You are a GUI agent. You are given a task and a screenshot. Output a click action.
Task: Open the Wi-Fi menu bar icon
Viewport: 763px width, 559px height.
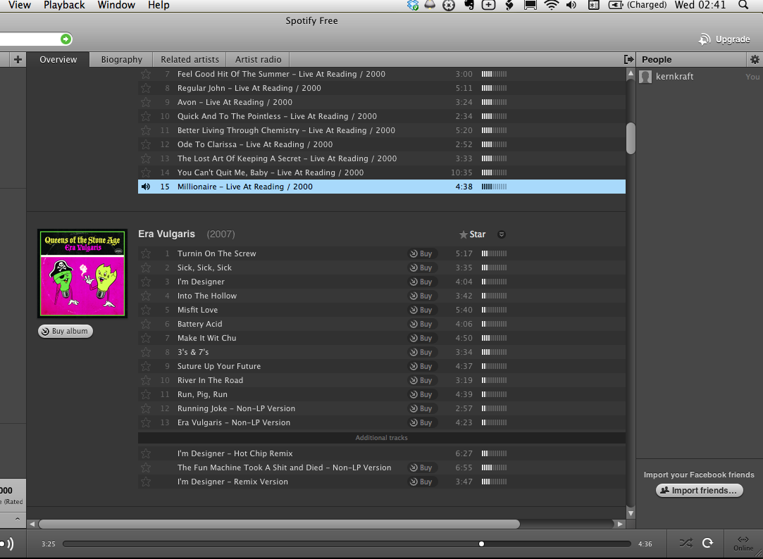[552, 5]
